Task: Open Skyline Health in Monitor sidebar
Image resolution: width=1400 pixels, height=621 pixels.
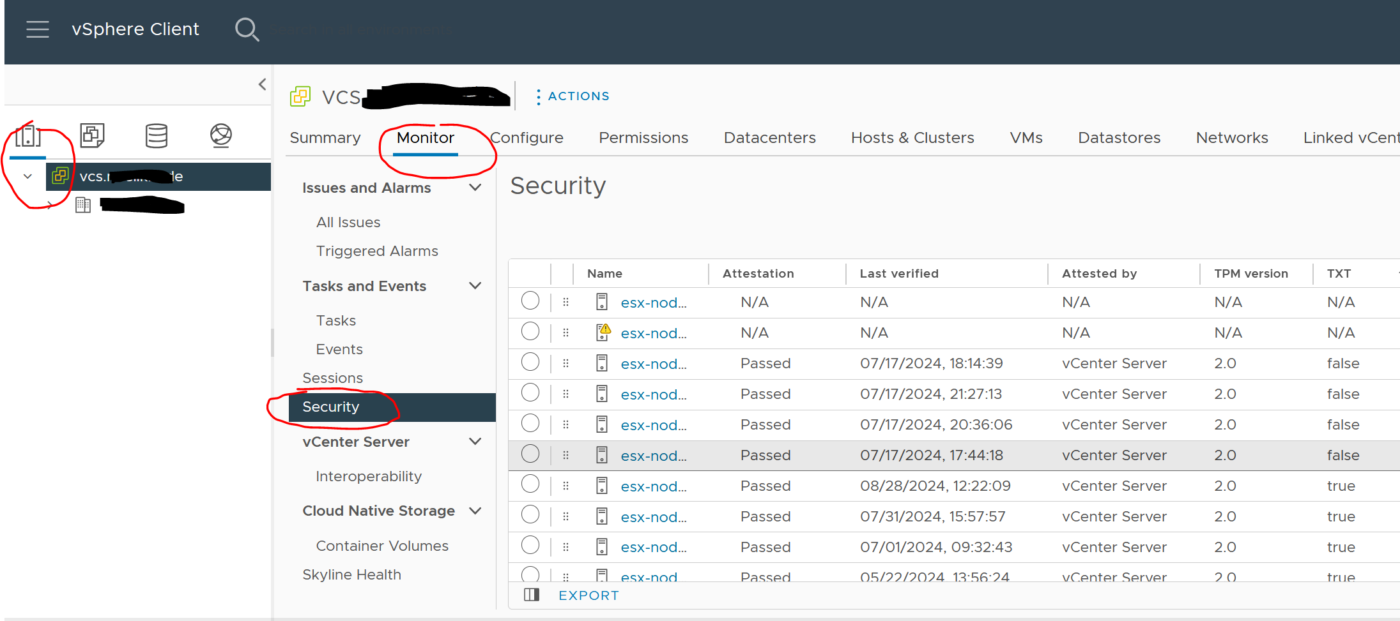Action: [351, 574]
